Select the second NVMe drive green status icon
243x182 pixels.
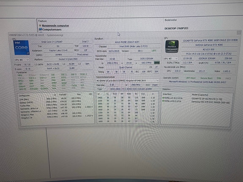coord(163,101)
